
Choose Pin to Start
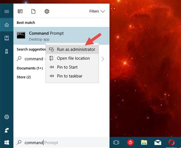pos(72,67)
